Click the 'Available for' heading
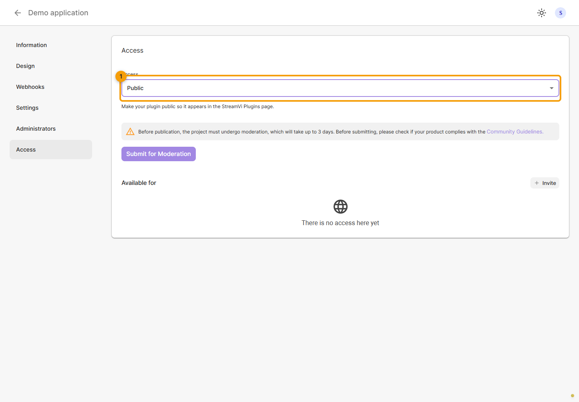Screen dimensions: 579x402 139,183
